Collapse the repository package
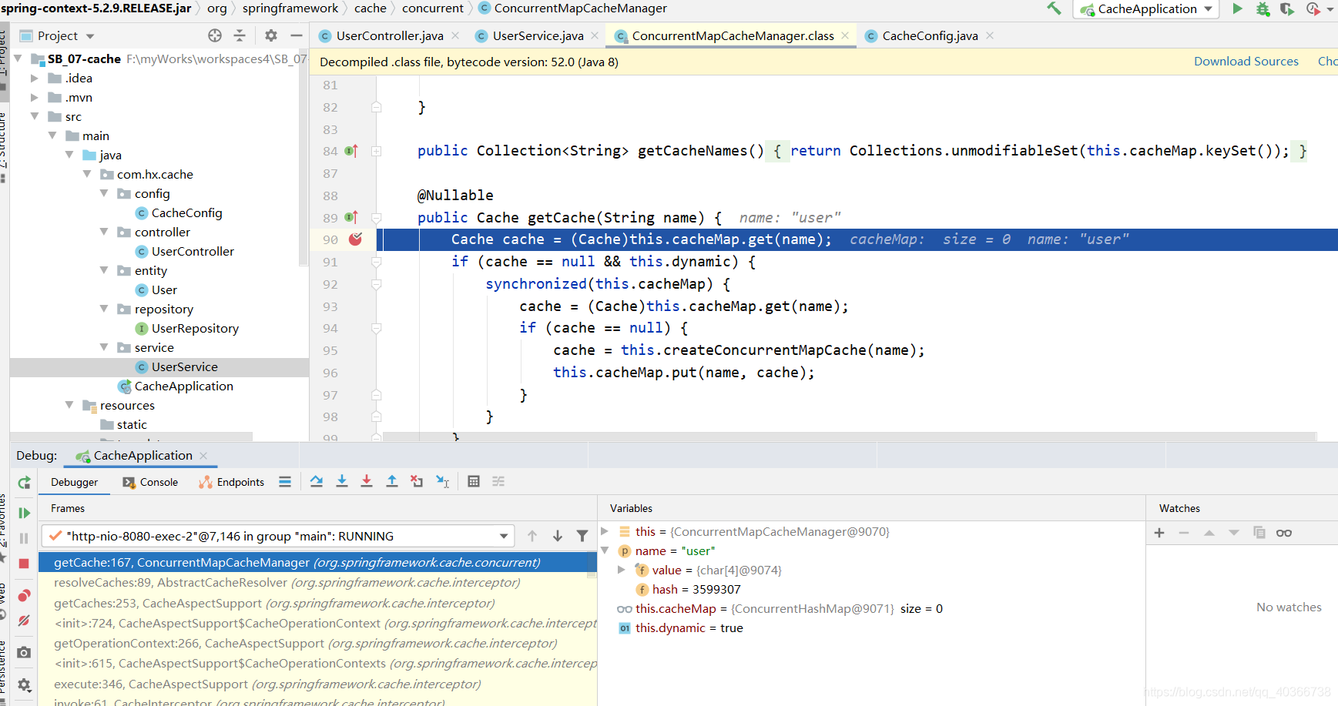Image resolution: width=1338 pixels, height=706 pixels. click(104, 309)
